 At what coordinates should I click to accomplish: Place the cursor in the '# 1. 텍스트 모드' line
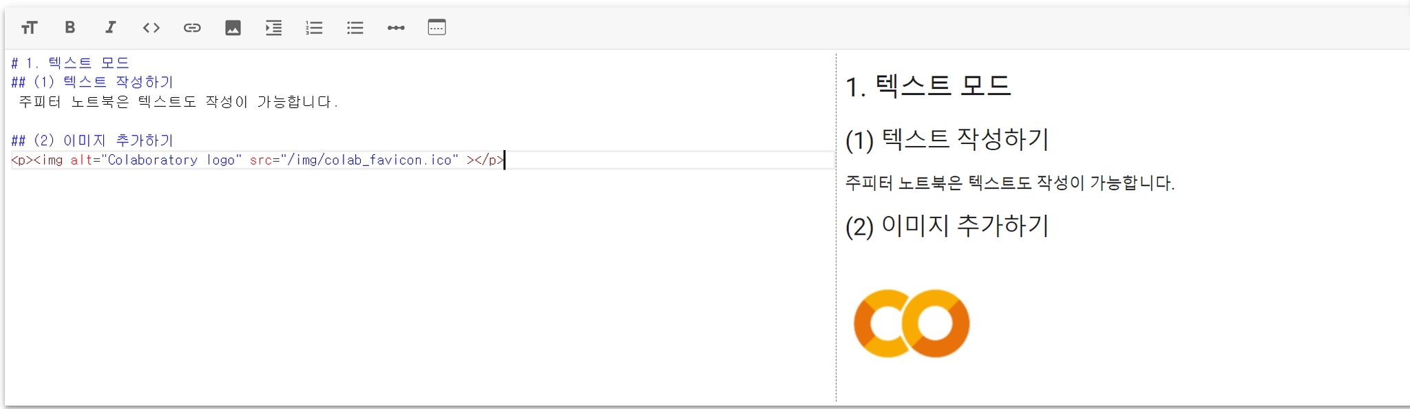70,63
